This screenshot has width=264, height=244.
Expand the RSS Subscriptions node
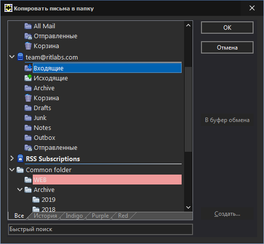[x=12, y=158]
